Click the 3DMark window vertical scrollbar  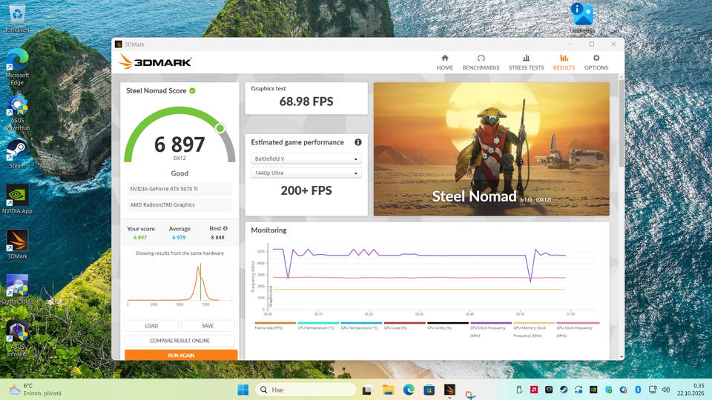pyautogui.click(x=622, y=122)
